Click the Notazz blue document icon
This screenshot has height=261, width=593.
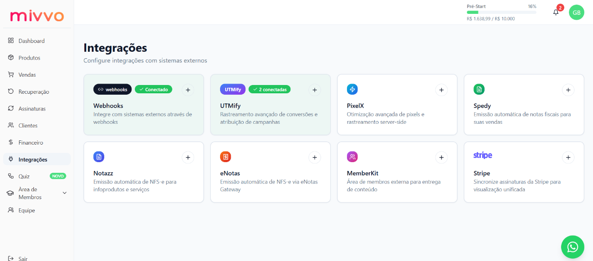click(99, 157)
